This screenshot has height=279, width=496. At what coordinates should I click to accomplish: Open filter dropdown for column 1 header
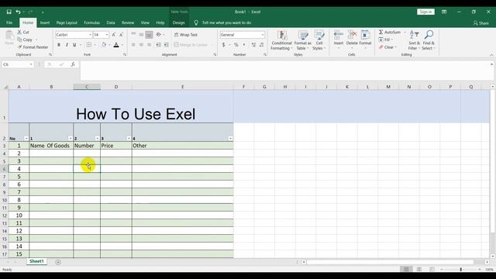(71, 139)
